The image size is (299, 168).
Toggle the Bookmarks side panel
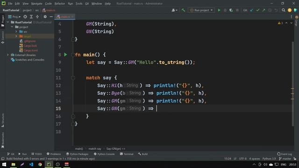[x=3, y=140]
